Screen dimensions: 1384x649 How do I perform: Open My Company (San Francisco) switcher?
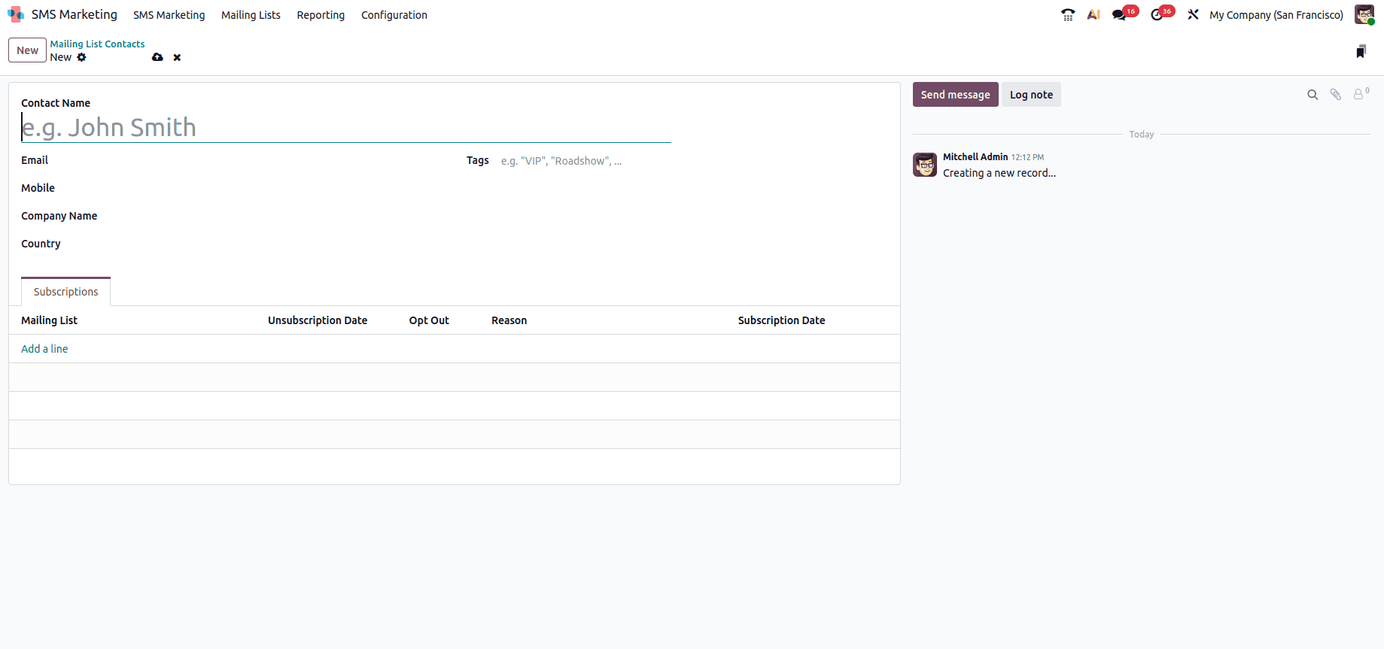click(x=1276, y=15)
